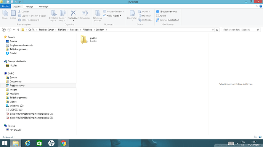Click the Renommer rename icon
The height and width of the screenshot is (147, 263).
tap(85, 13)
